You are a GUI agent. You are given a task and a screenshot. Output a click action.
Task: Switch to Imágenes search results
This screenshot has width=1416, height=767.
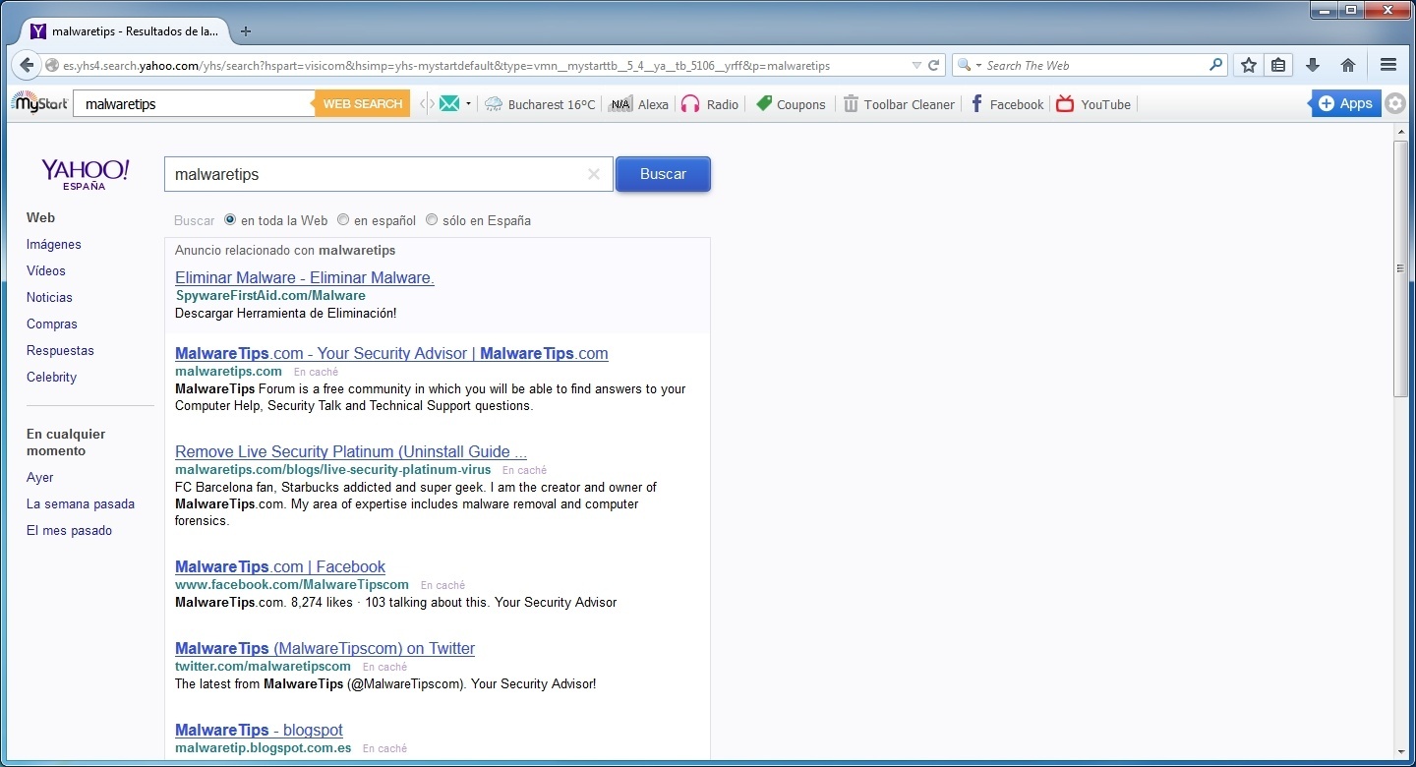[x=54, y=244]
